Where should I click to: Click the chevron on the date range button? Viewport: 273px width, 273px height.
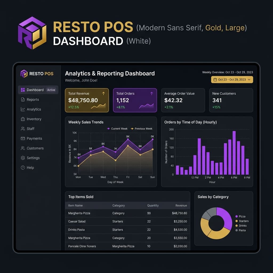[x=249, y=79]
